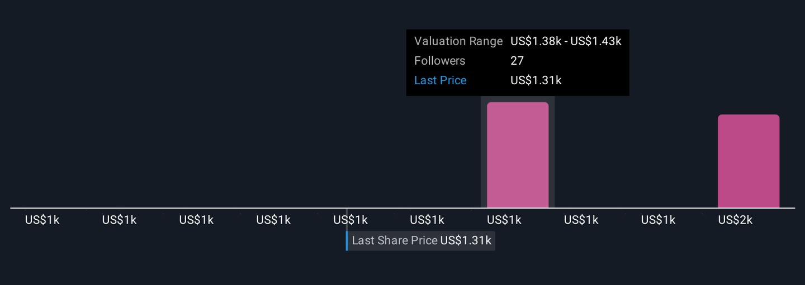
Task: Click the Valuation Range tooltip label
Action: point(458,41)
